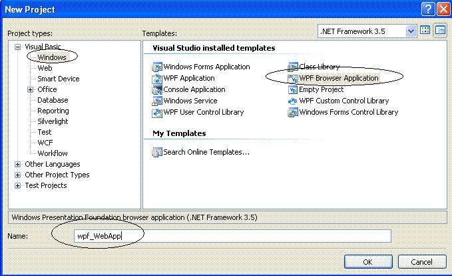This screenshot has width=452, height=276.
Task: Click into the project Name text field
Action: 232,236
